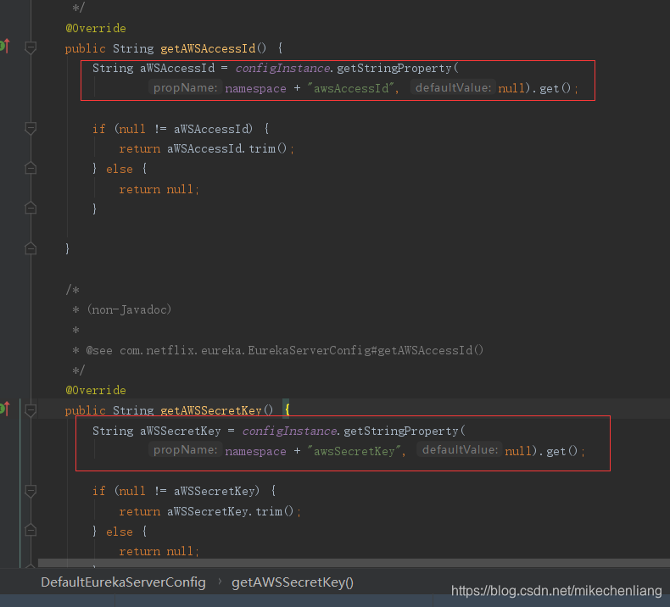Screen dimensions: 670x607
Task: Click configInstance on the aWSSecretKey assignment line
Action: point(289,431)
